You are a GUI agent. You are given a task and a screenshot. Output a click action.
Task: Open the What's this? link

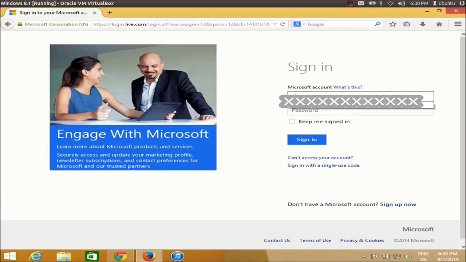[x=348, y=87]
